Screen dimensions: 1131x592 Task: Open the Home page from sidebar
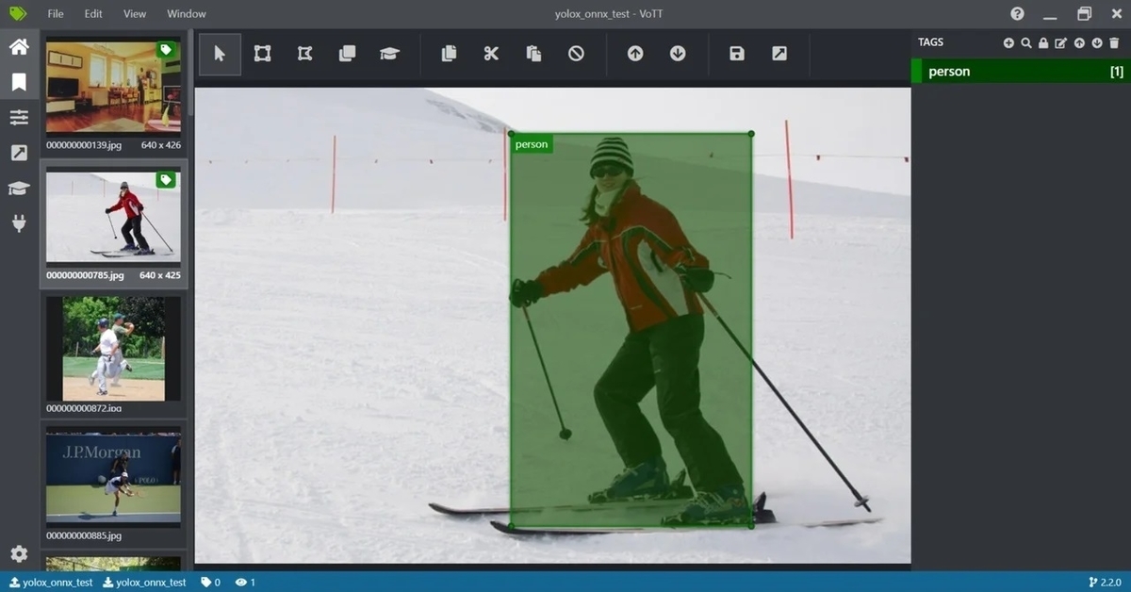19,47
